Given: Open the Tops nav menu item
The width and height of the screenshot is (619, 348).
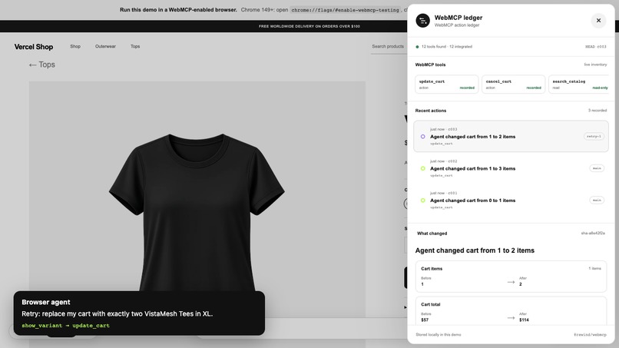Looking at the screenshot, I should pyautogui.click(x=135, y=47).
